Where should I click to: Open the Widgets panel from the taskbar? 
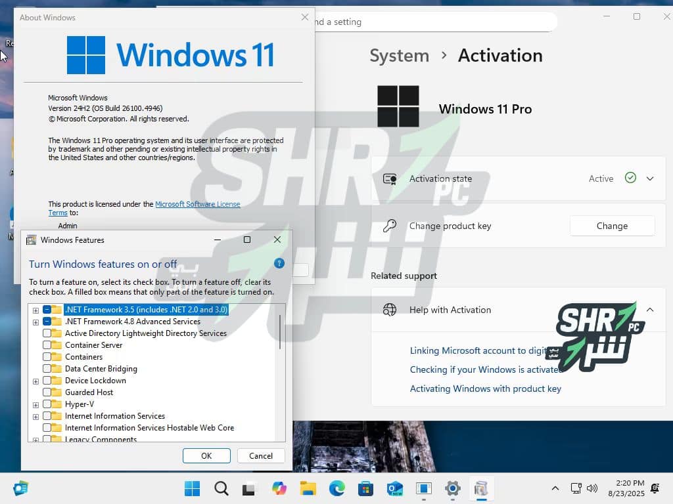coord(20,488)
